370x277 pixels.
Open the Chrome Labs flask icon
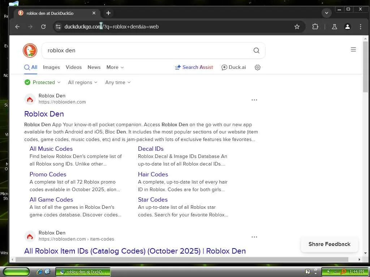[x=335, y=27]
